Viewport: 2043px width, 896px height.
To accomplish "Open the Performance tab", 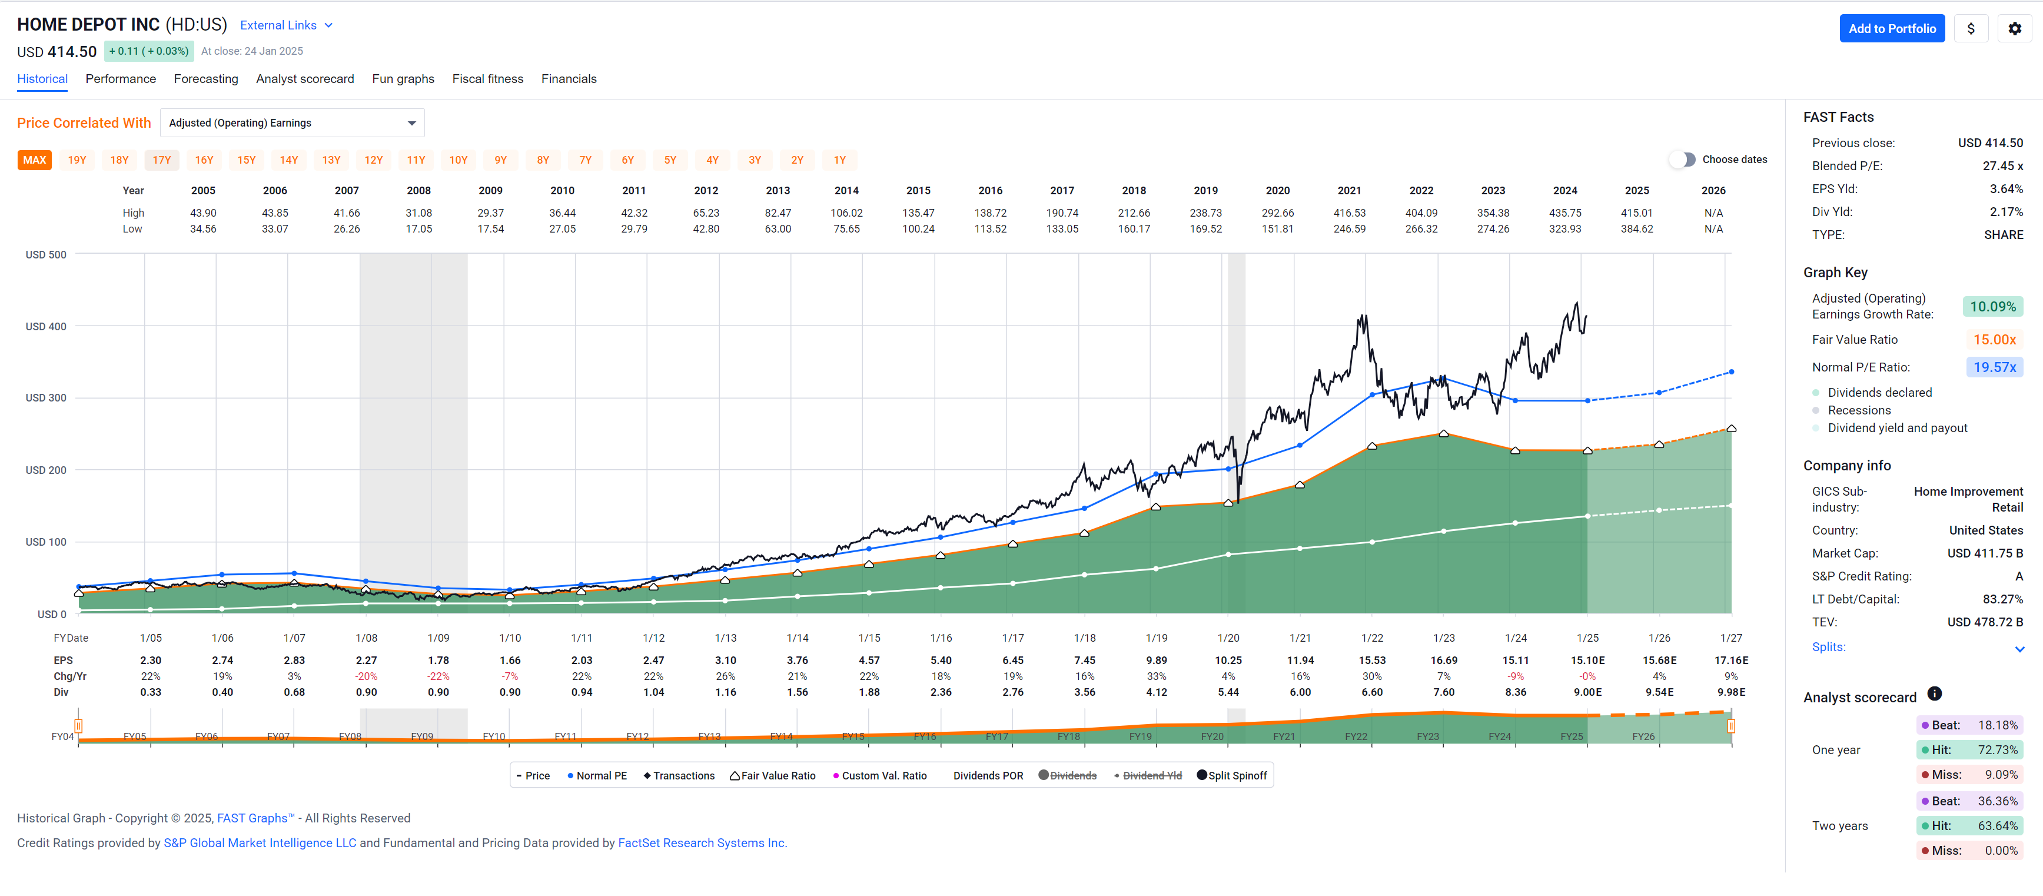I will click(121, 78).
